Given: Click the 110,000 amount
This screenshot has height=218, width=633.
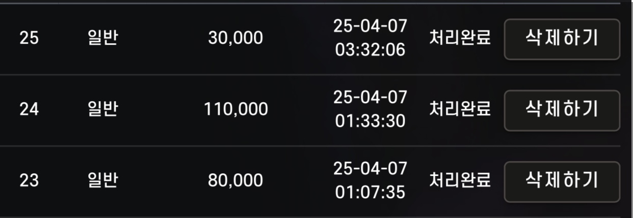Looking at the screenshot, I should 236,110.
